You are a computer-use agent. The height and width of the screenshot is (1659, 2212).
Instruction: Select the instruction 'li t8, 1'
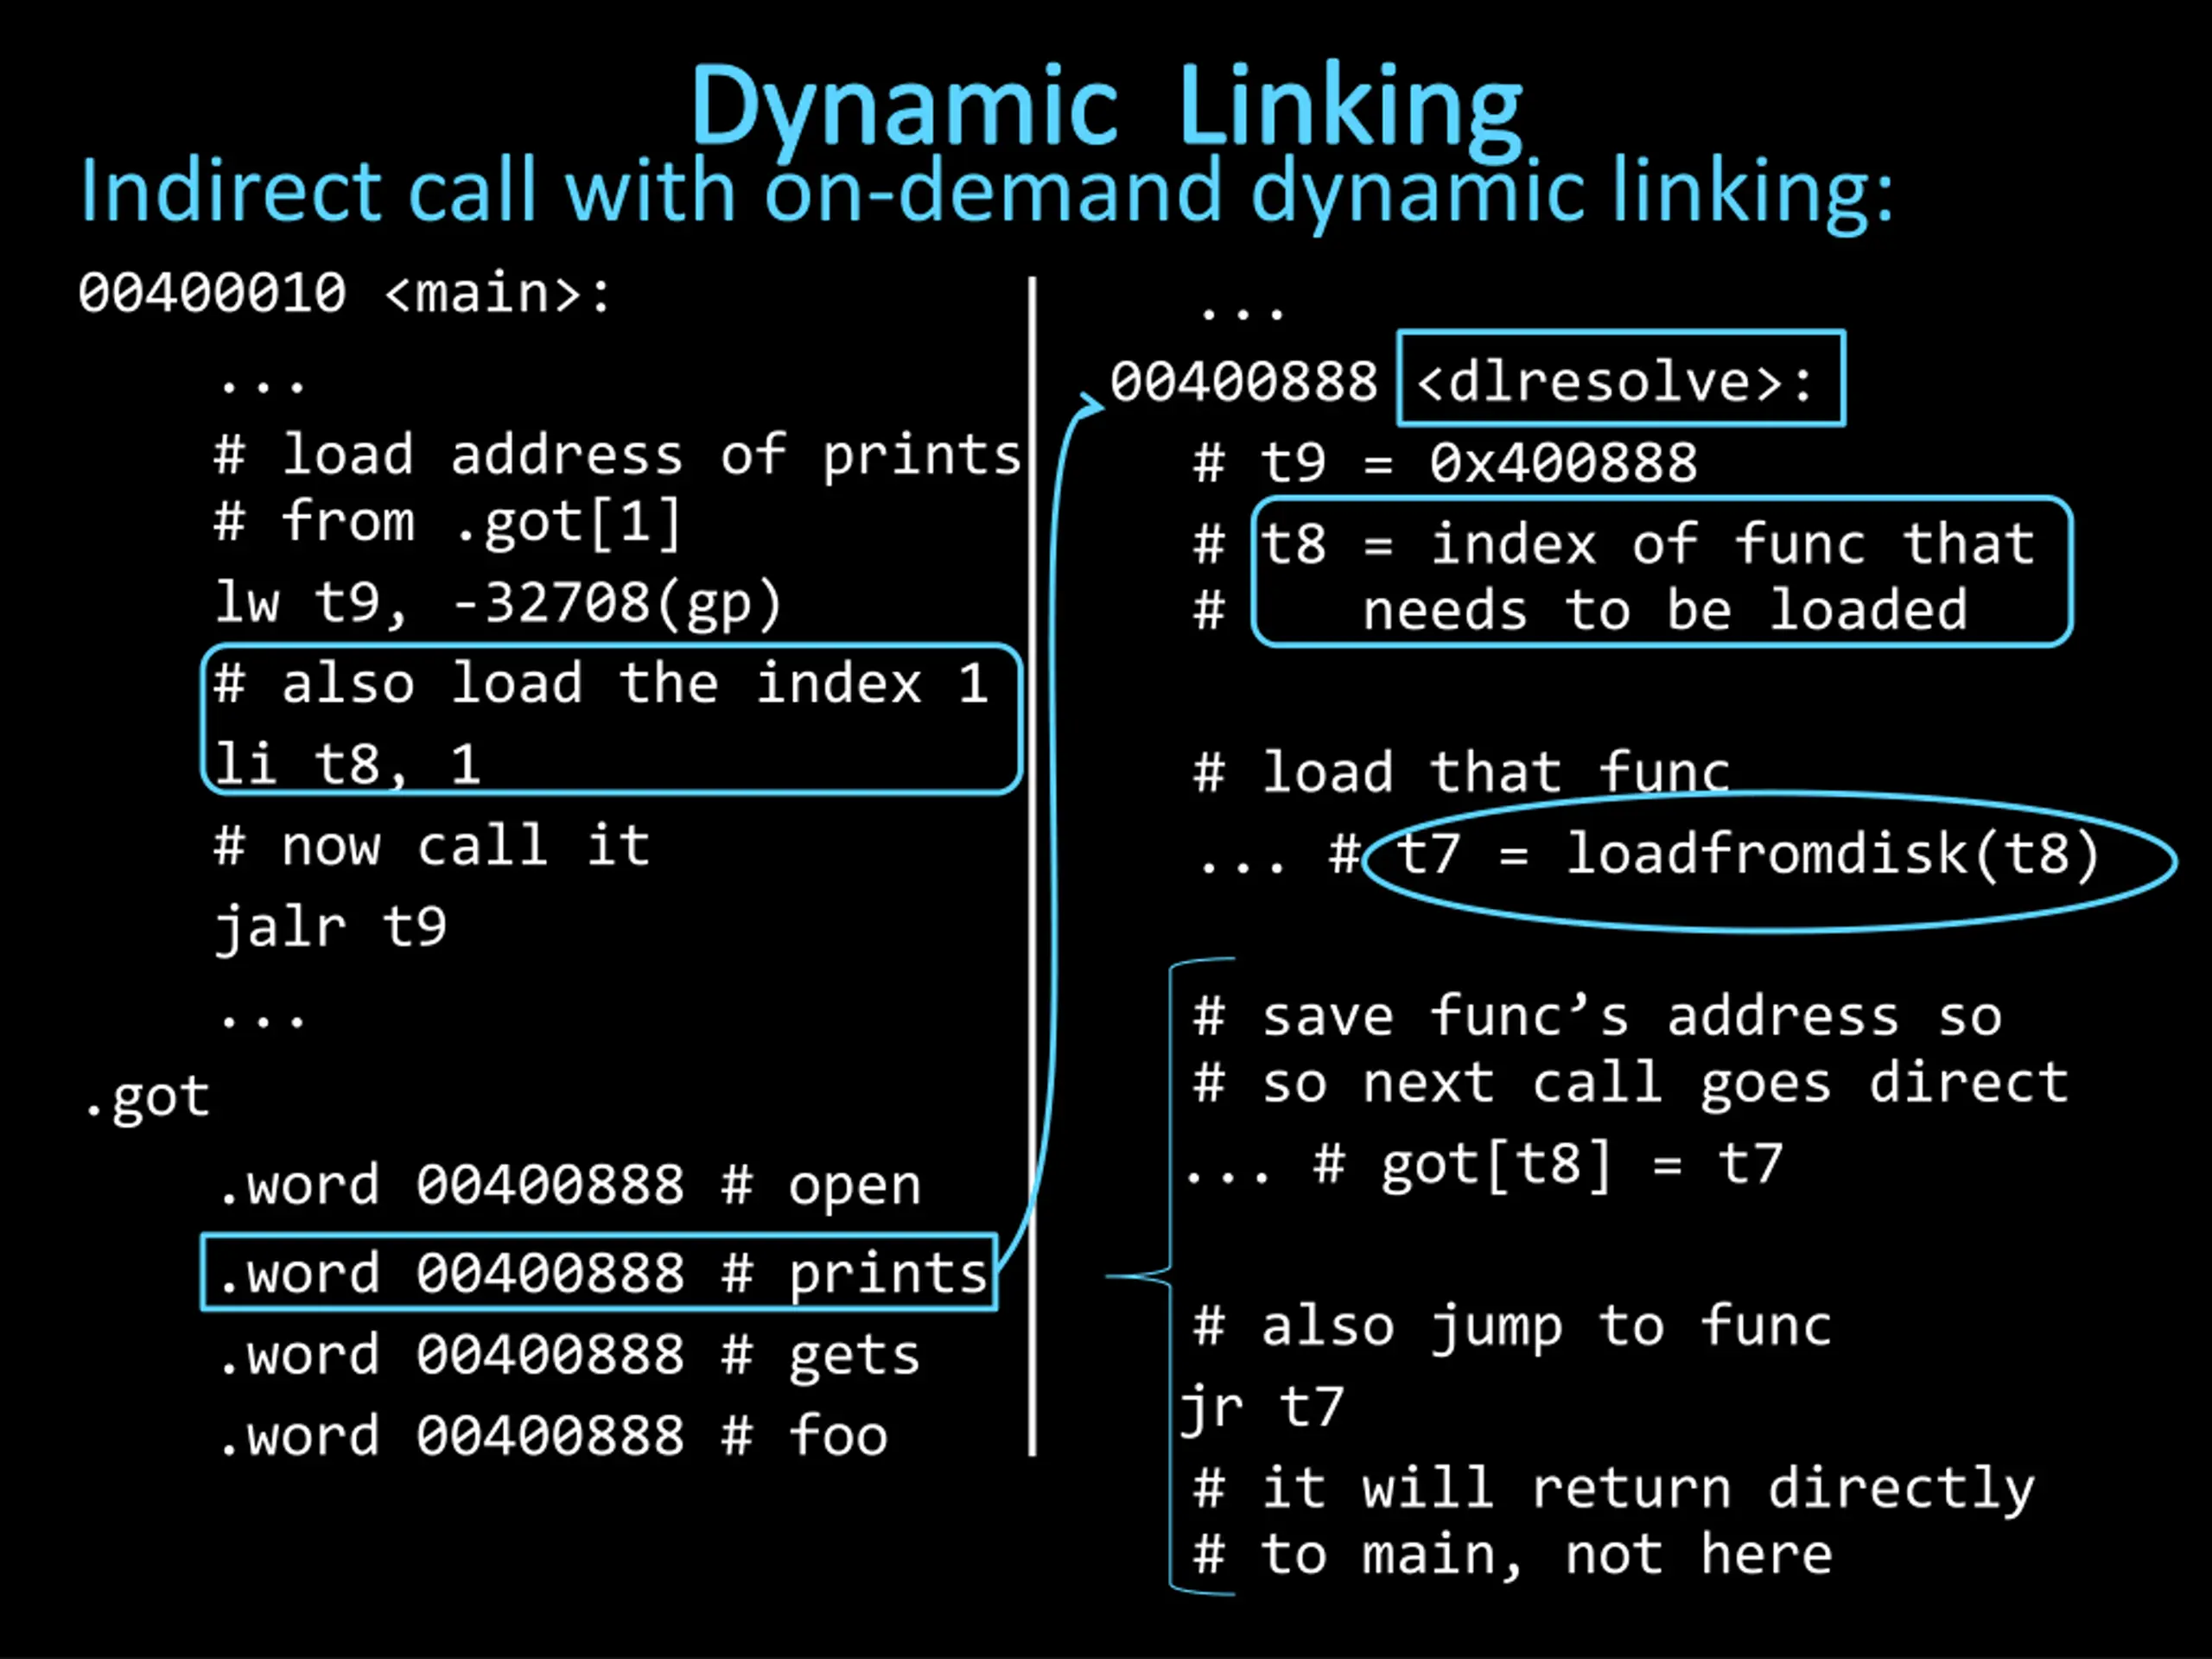tap(348, 765)
